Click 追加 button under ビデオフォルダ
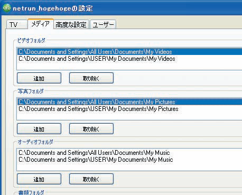This screenshot has width=242, height=195. [x=39, y=78]
